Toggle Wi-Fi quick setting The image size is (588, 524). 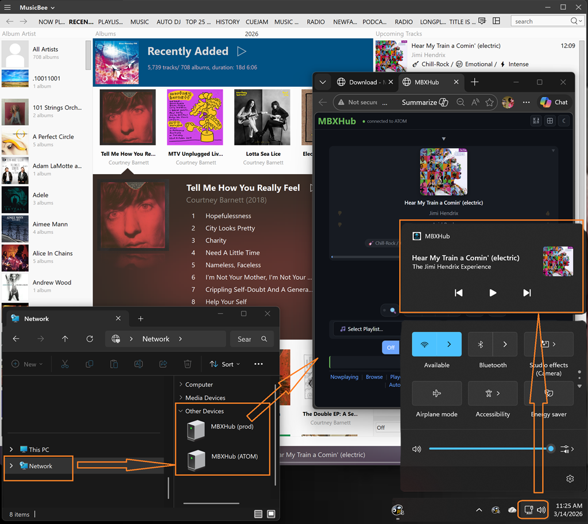[x=424, y=344]
